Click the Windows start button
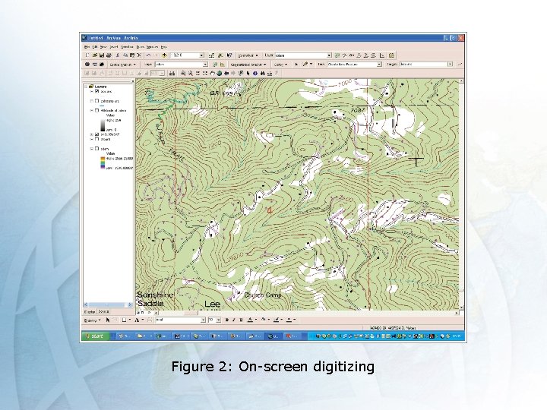 (95, 336)
